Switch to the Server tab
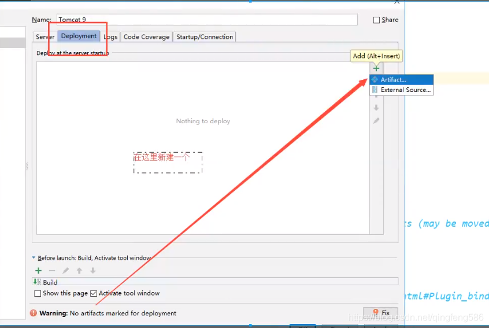489x328 pixels. click(45, 37)
